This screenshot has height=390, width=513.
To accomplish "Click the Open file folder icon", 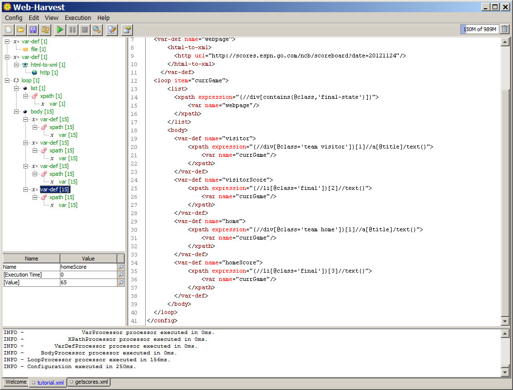I will click(20, 30).
